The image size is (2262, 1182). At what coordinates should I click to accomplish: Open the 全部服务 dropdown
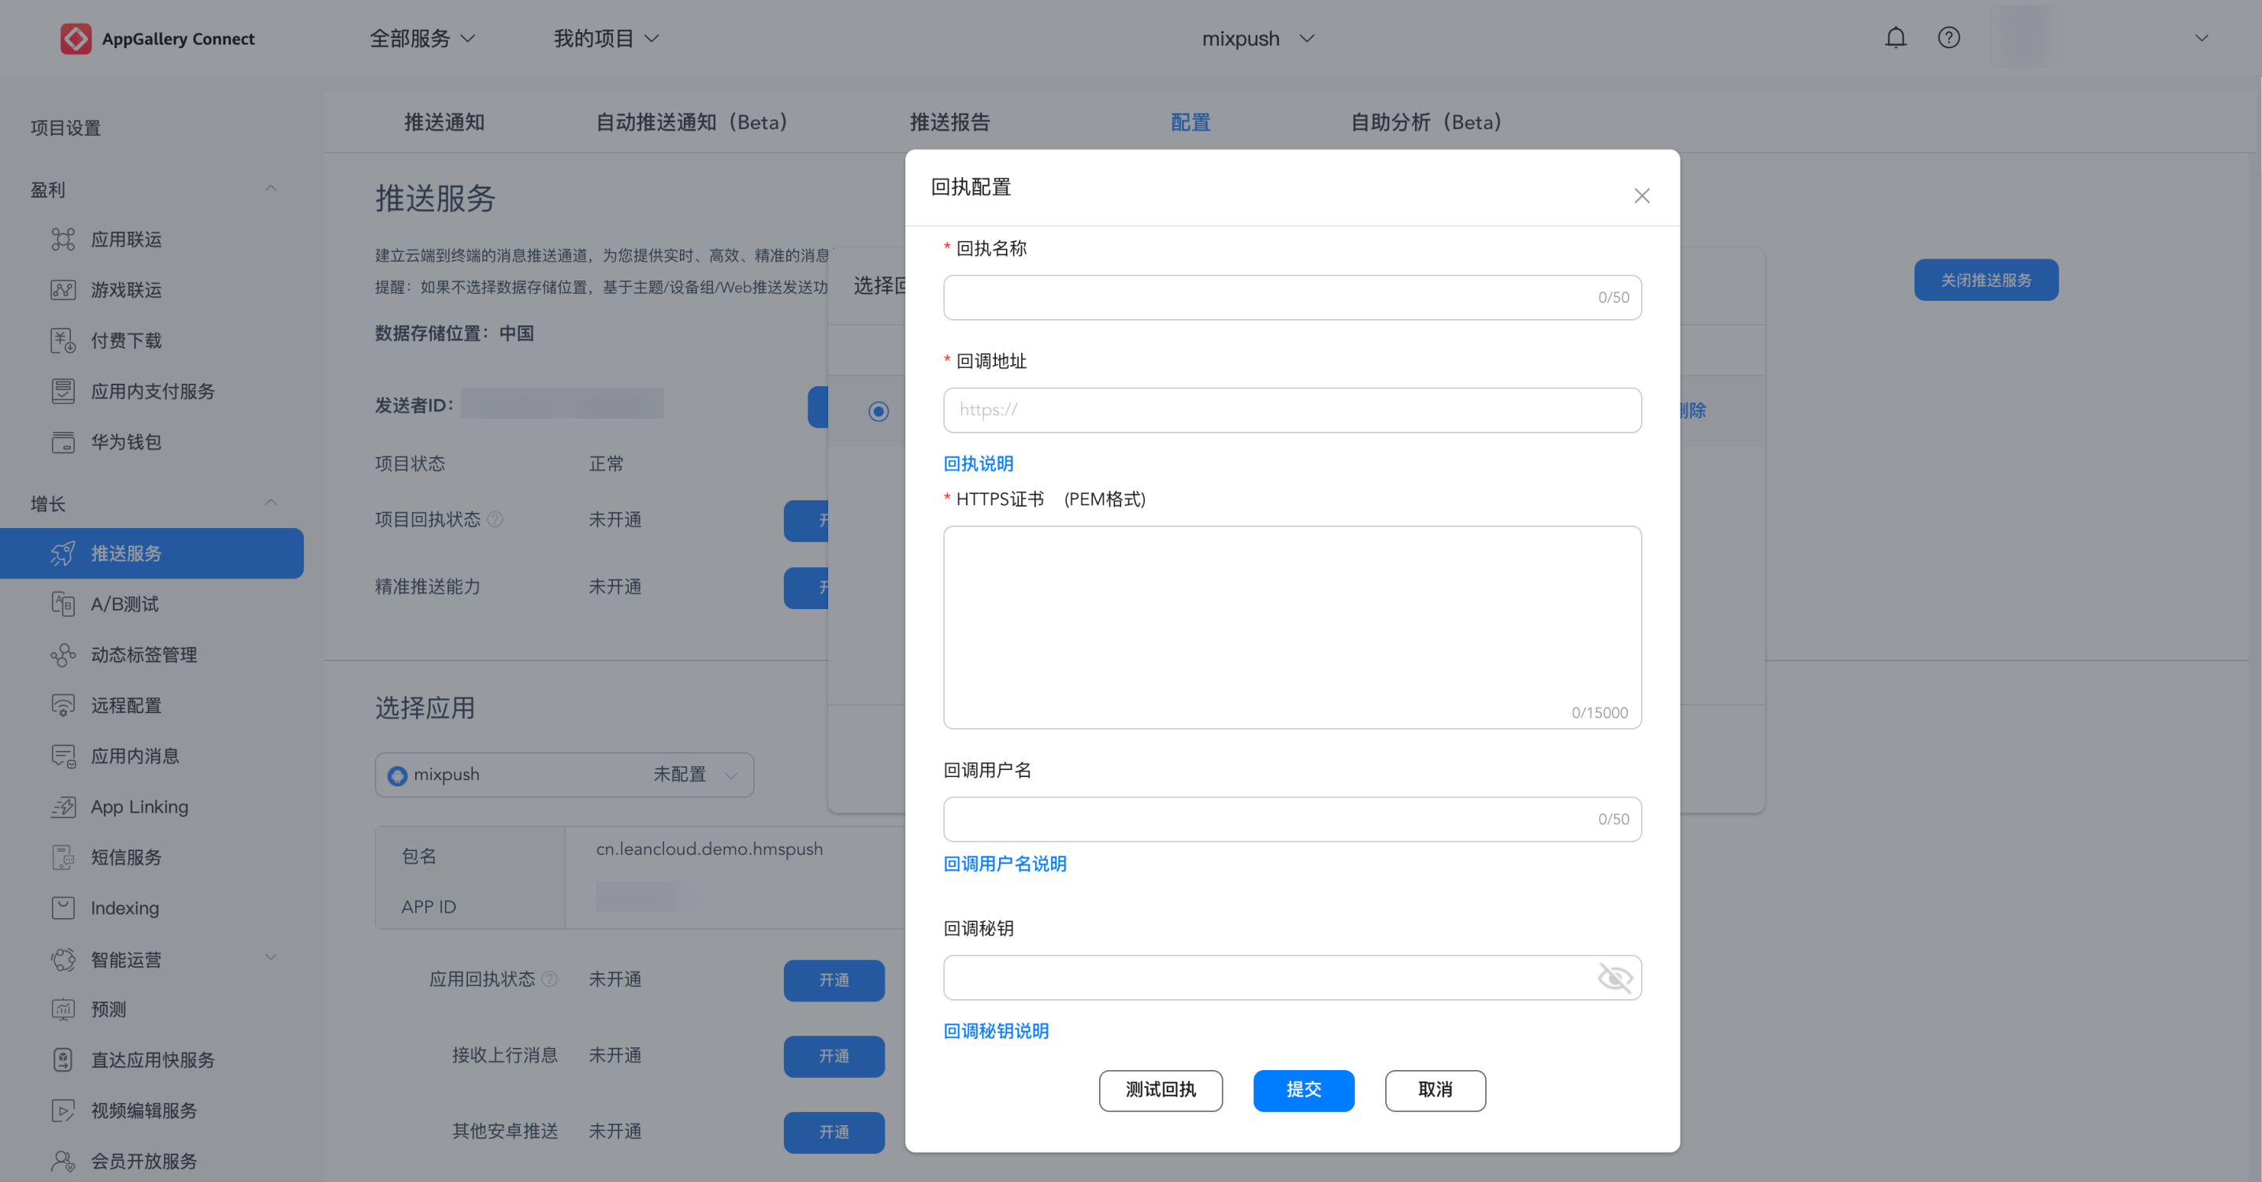[x=422, y=39]
